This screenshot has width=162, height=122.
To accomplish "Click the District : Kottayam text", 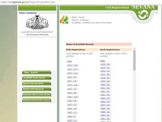I will [x=80, y=20].
